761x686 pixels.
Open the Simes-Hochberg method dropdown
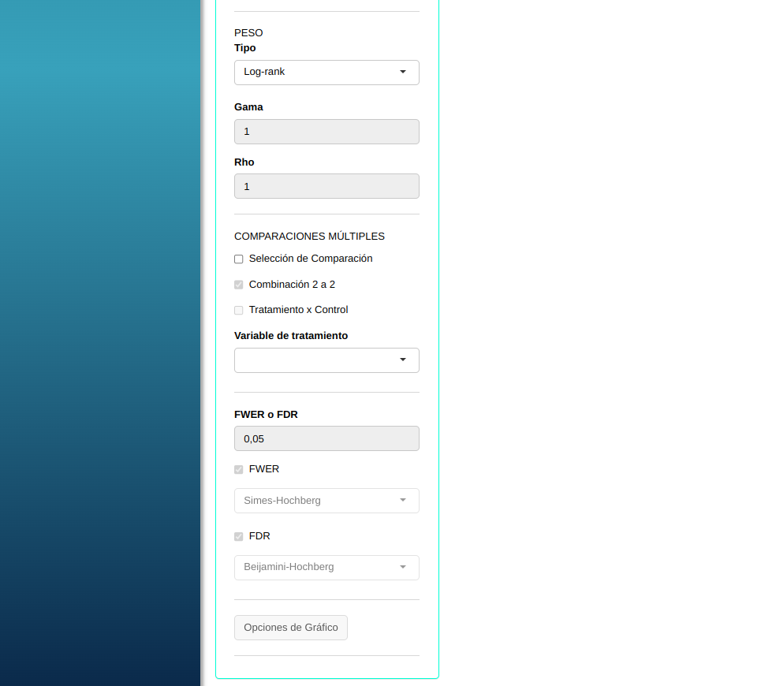326,501
